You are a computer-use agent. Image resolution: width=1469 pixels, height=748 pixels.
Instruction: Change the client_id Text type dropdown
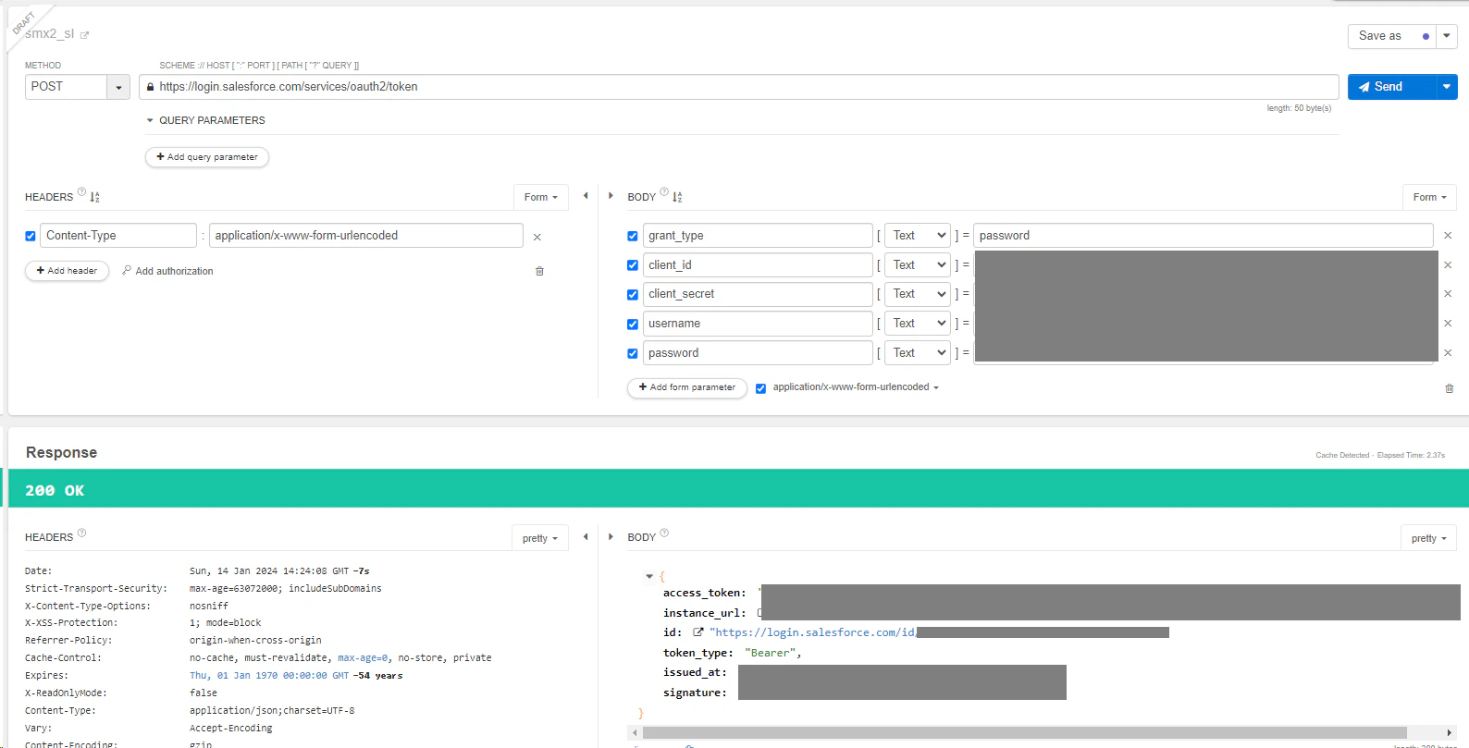coord(918,265)
